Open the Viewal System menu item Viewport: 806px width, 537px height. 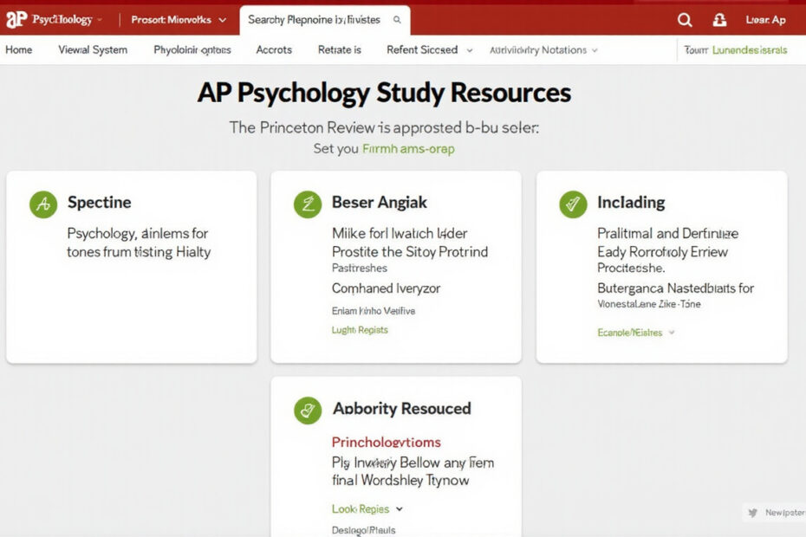93,50
